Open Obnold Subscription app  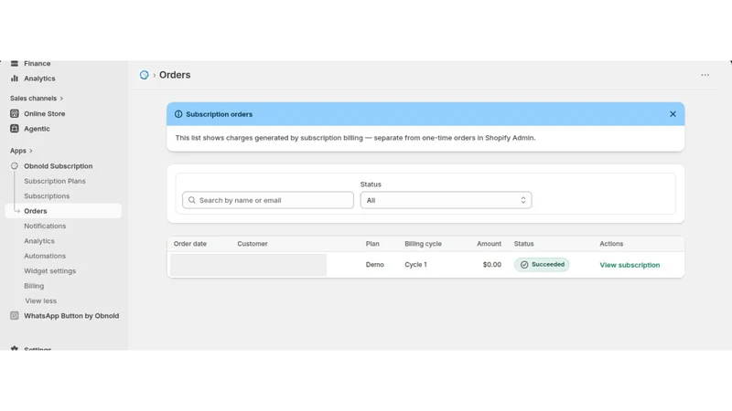point(59,166)
